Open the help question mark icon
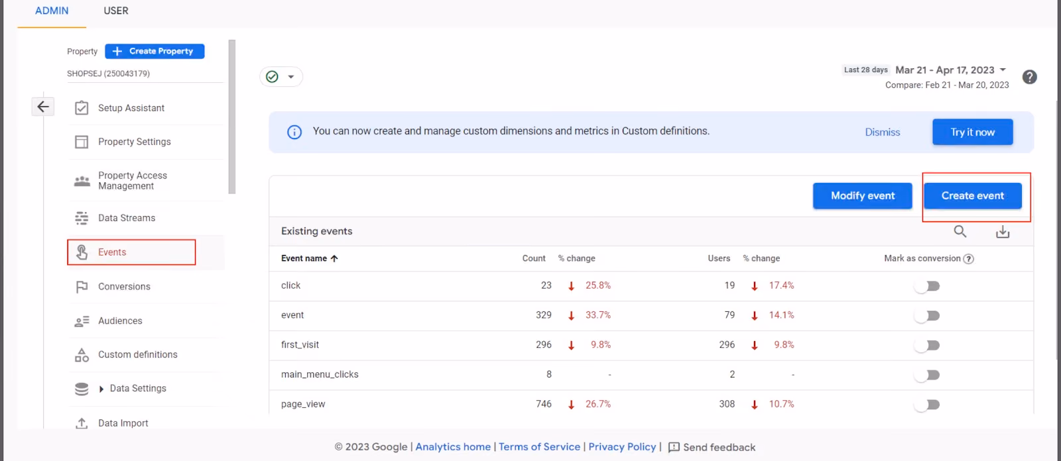The image size is (1061, 461). click(x=1029, y=77)
